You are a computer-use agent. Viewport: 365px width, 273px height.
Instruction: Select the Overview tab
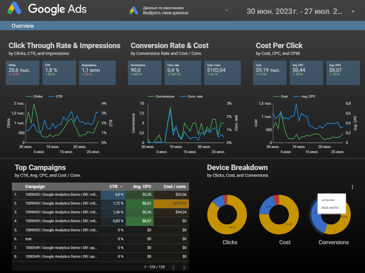coord(22,26)
